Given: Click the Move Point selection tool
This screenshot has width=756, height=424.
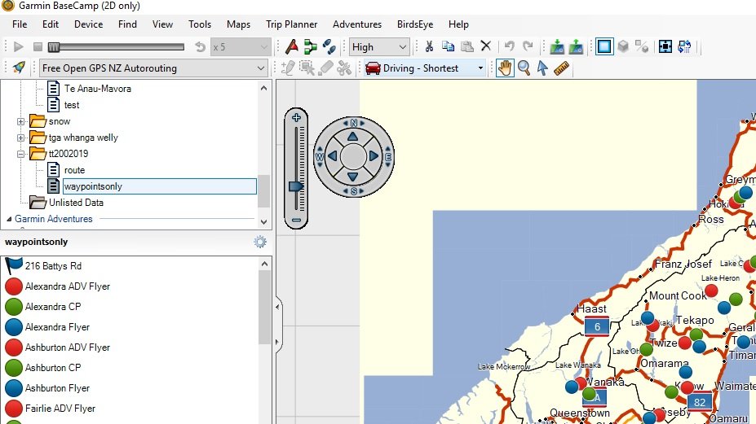Looking at the screenshot, I should click(307, 68).
